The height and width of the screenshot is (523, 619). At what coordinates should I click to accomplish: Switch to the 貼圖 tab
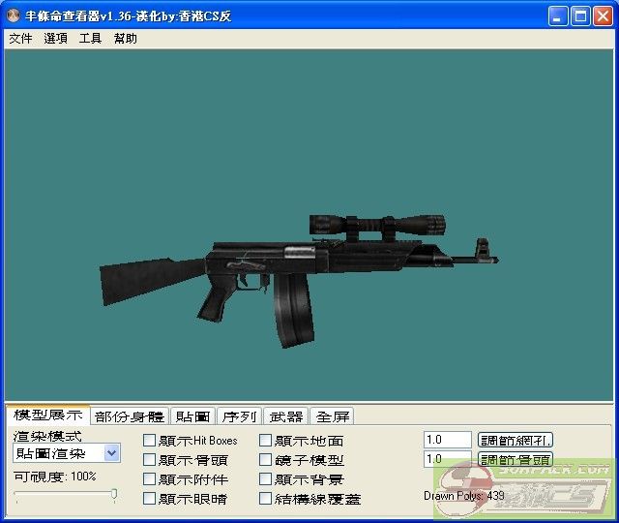(192, 416)
